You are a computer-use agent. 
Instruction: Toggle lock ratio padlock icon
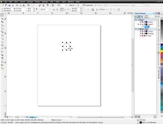(37, 9)
